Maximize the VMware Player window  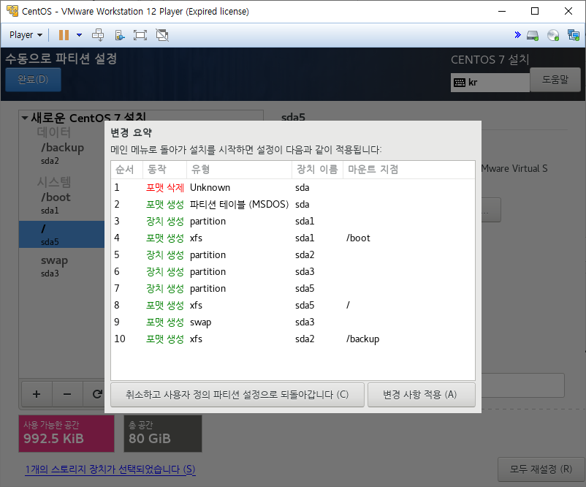click(x=535, y=11)
